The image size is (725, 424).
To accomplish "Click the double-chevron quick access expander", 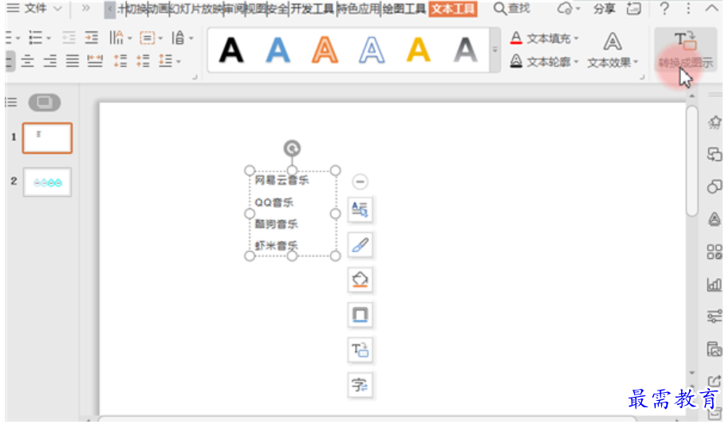I will [85, 8].
